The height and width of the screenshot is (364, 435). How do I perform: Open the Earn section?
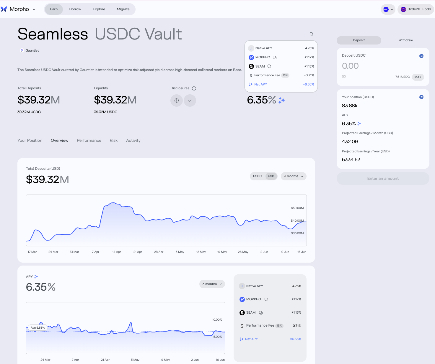tap(54, 9)
